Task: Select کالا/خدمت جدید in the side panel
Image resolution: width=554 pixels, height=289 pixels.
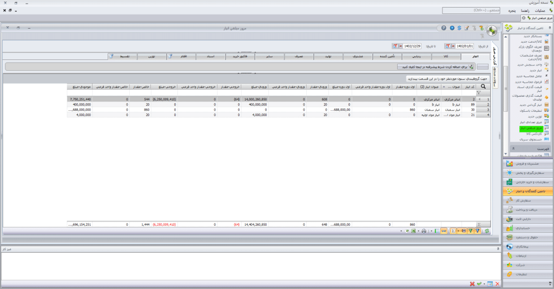Action: (x=531, y=42)
